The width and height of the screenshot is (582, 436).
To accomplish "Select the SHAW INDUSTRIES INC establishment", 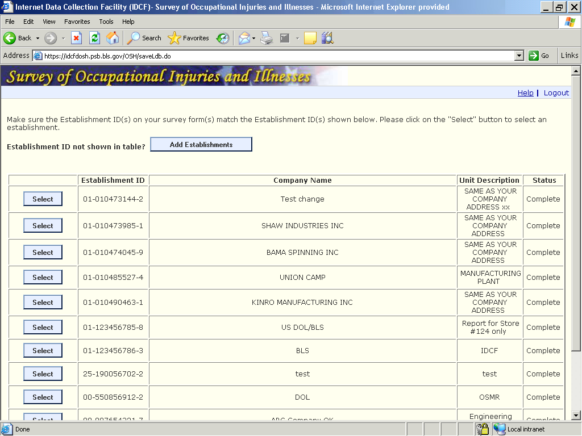I will [43, 226].
